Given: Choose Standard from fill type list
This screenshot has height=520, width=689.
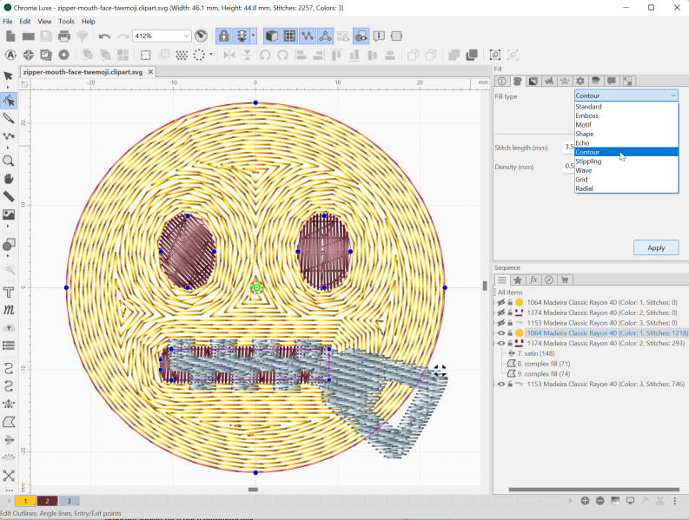Looking at the screenshot, I should [x=626, y=106].
